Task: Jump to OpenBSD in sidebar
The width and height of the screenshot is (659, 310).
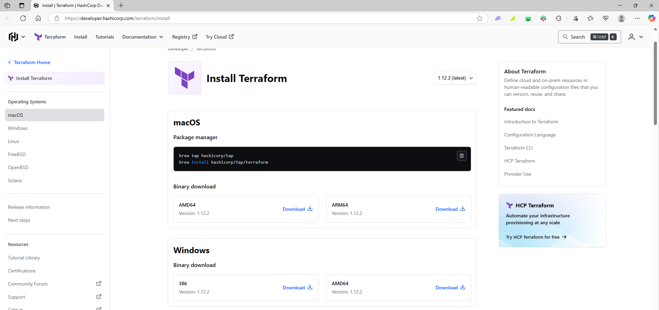Action: coord(18,167)
